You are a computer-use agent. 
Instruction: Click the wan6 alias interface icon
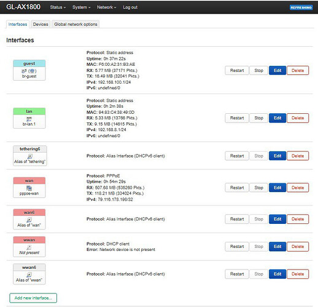[x=29, y=220]
